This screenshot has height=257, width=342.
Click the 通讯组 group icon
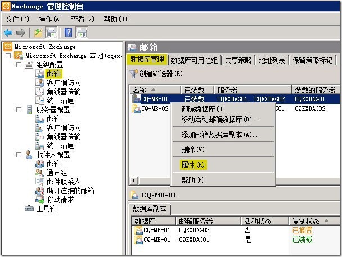[39, 173]
